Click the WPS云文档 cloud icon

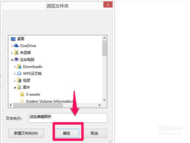tap(19, 73)
